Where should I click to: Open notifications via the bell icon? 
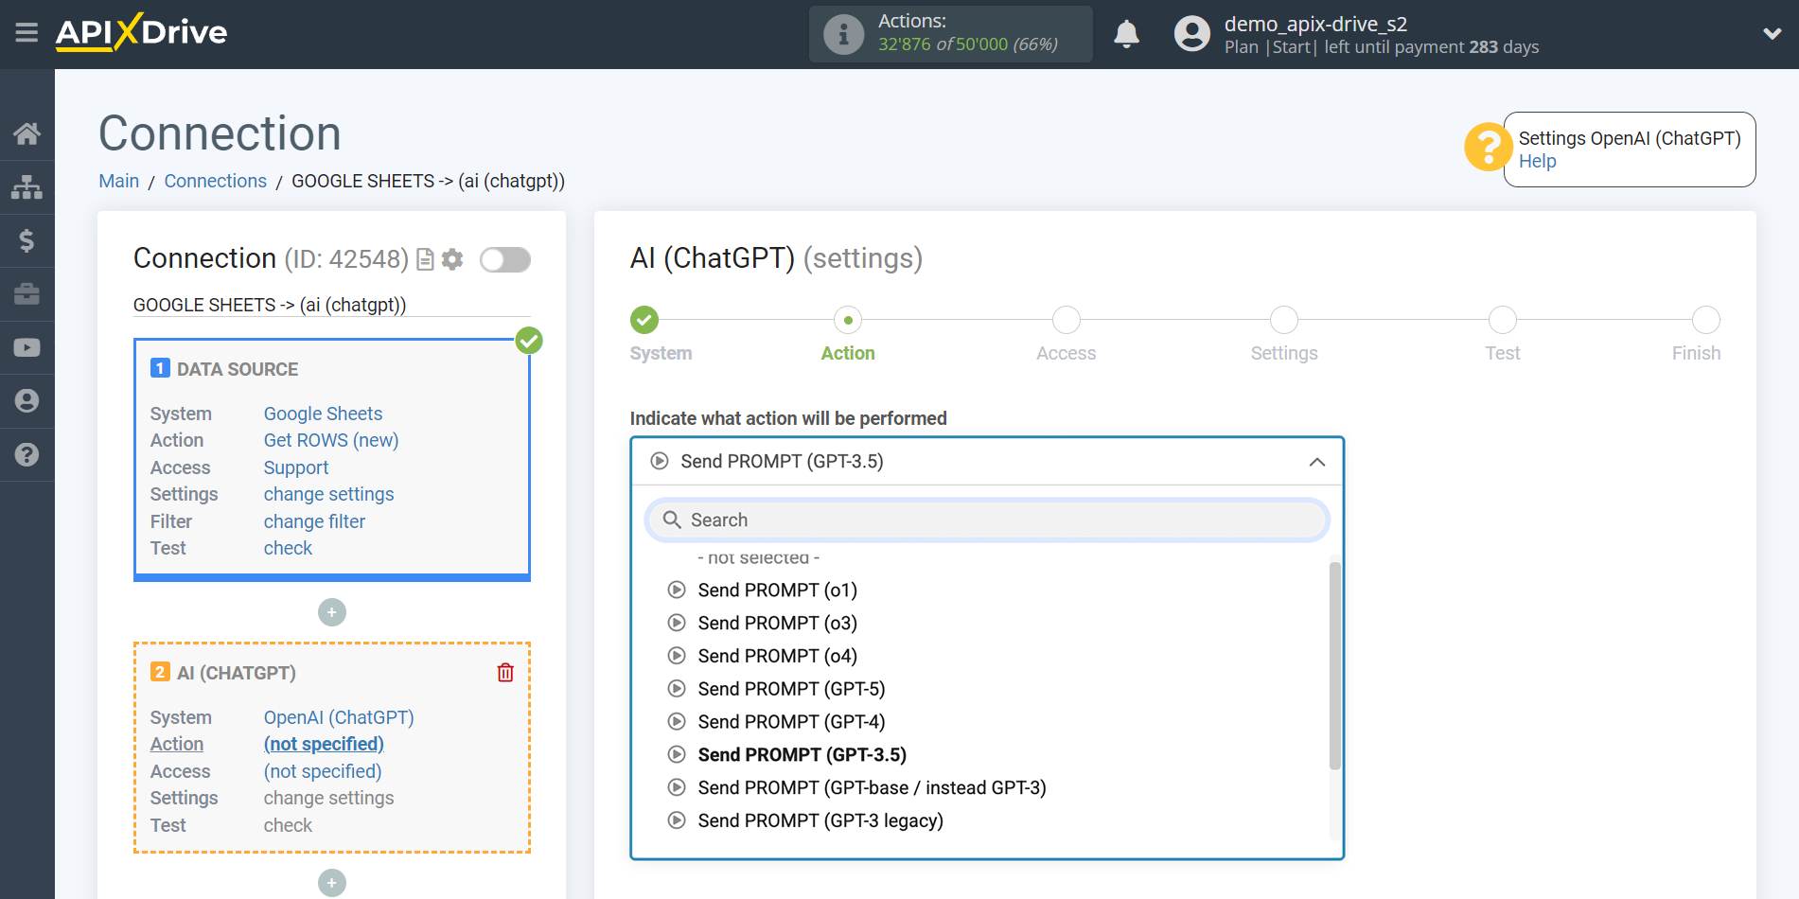[1126, 33]
